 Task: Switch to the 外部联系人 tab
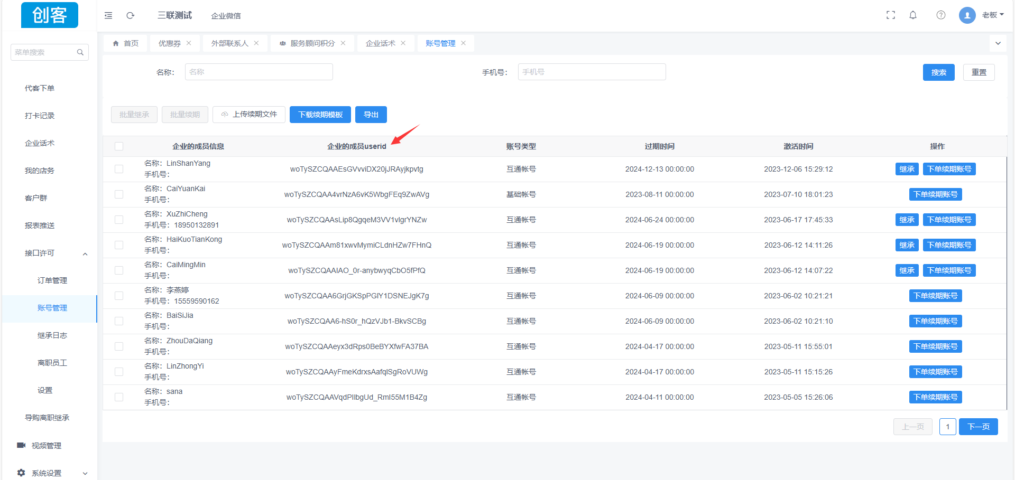[x=230, y=43]
